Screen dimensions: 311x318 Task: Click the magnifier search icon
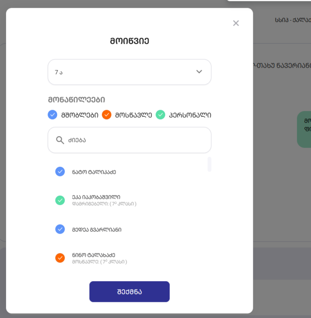(x=60, y=140)
